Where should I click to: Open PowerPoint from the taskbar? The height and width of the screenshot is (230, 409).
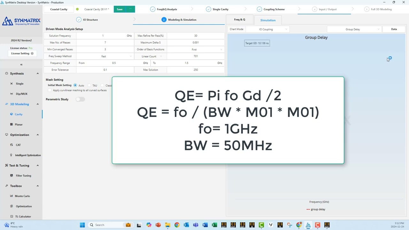click(158, 225)
